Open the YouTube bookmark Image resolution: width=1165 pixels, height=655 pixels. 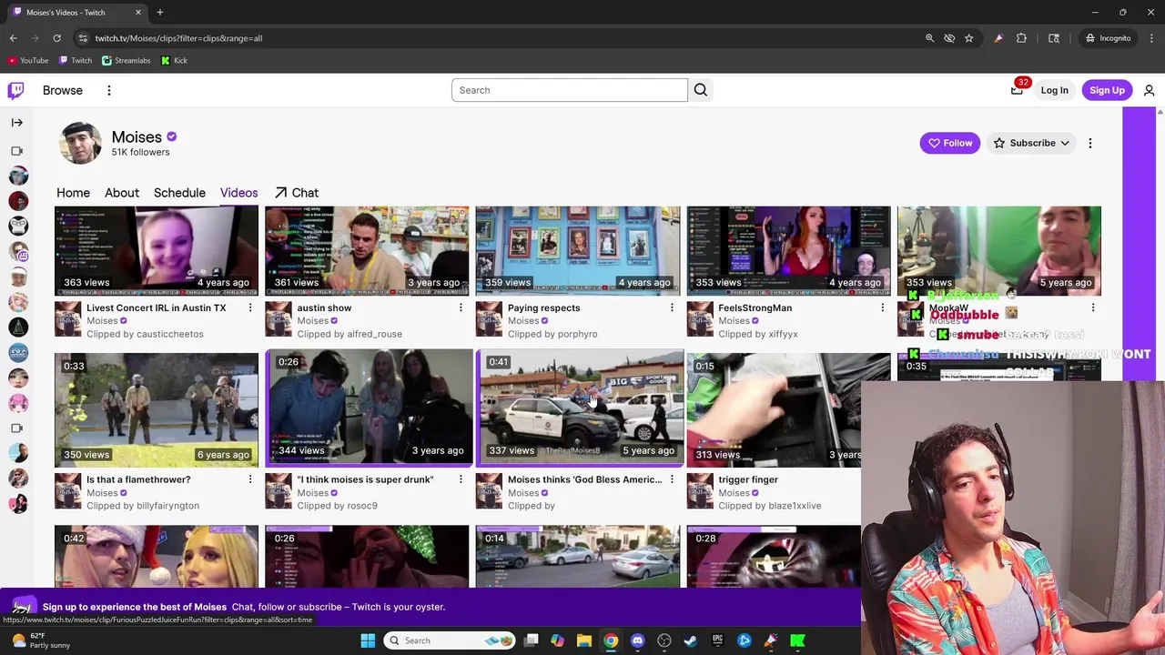click(x=27, y=61)
